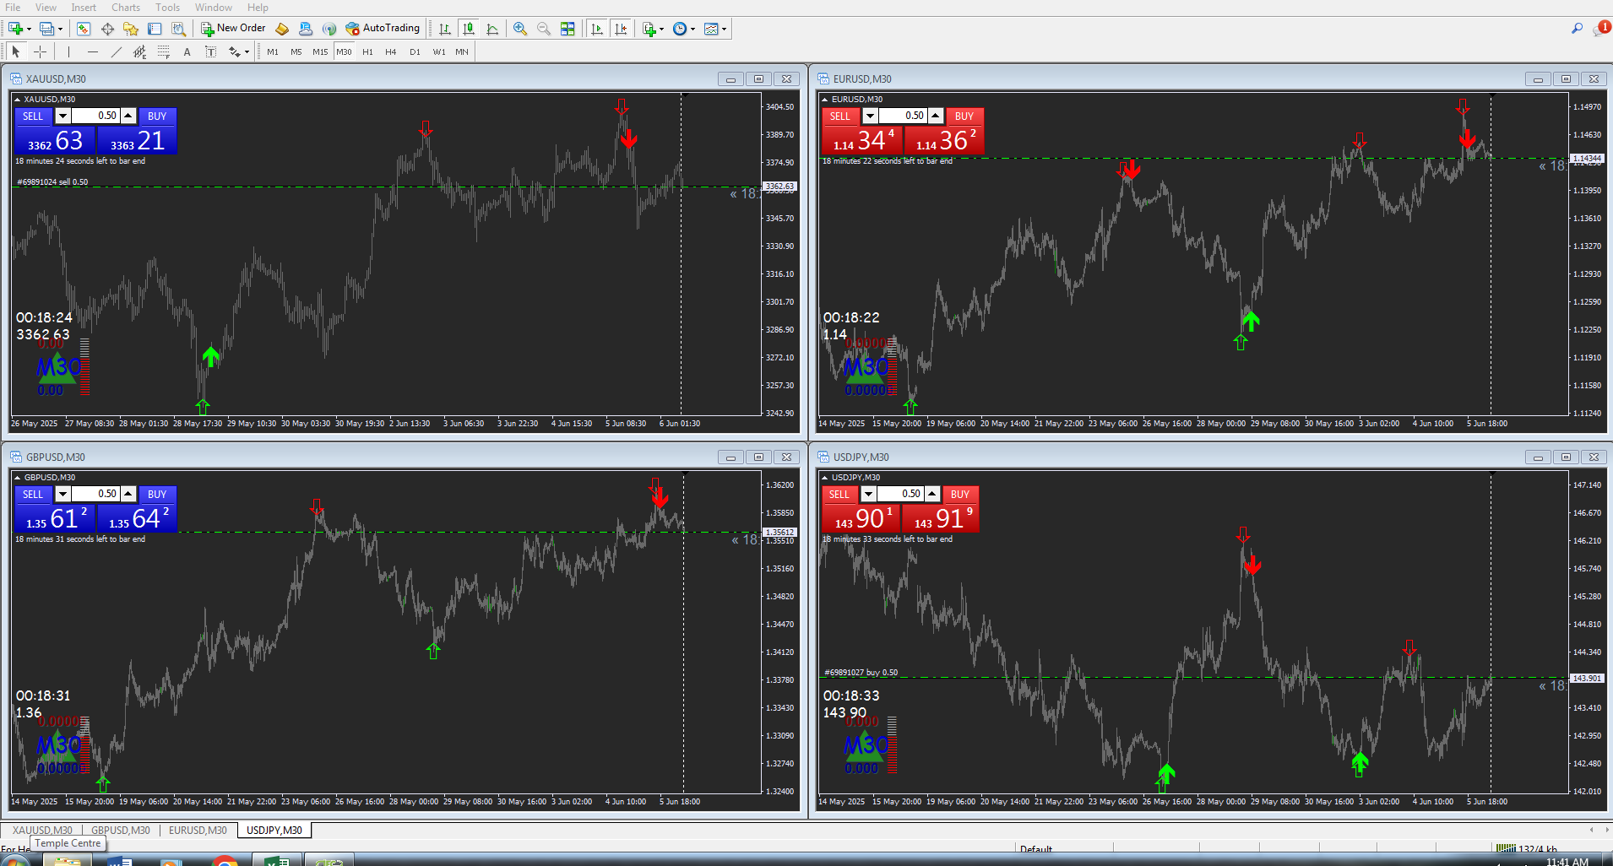Click the EURUSD BUY button
The image size is (1613, 866).
click(964, 116)
